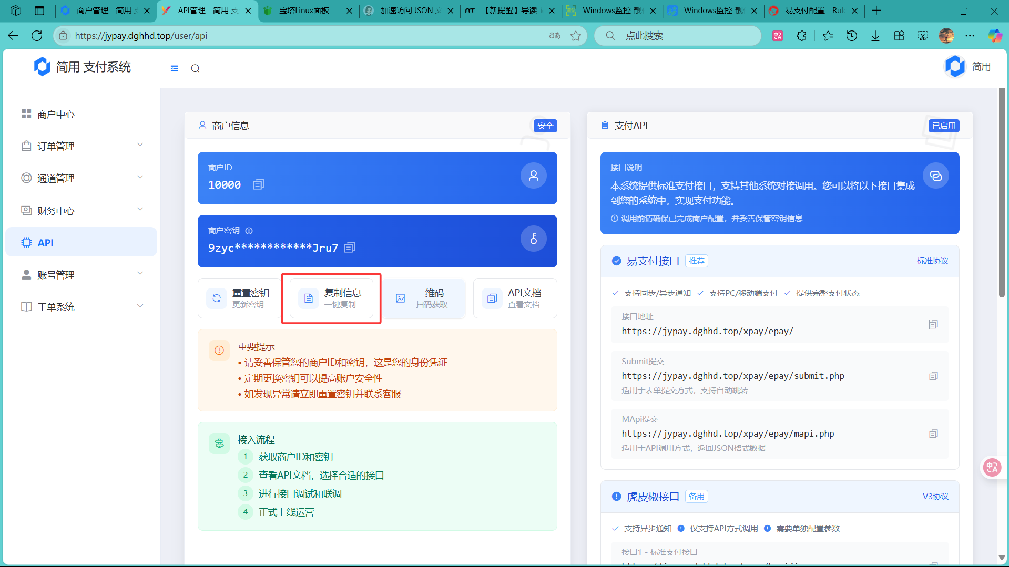Screen dimensions: 1009x567
Task: Copy the merchant ID 10000
Action: coord(258,184)
